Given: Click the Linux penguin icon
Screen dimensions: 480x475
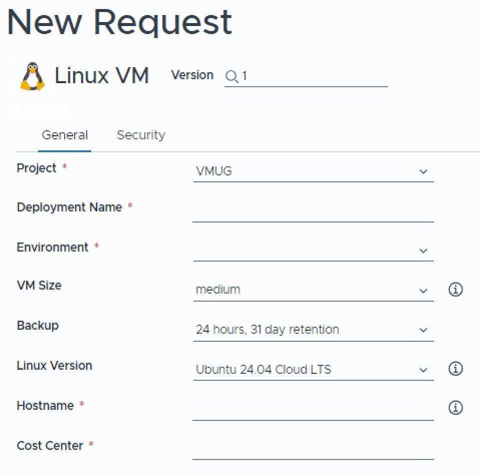Looking at the screenshot, I should [x=32, y=77].
